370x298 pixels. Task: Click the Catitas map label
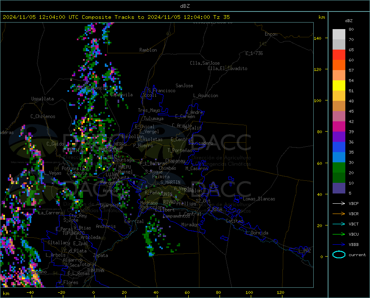pyautogui.click(x=234, y=221)
